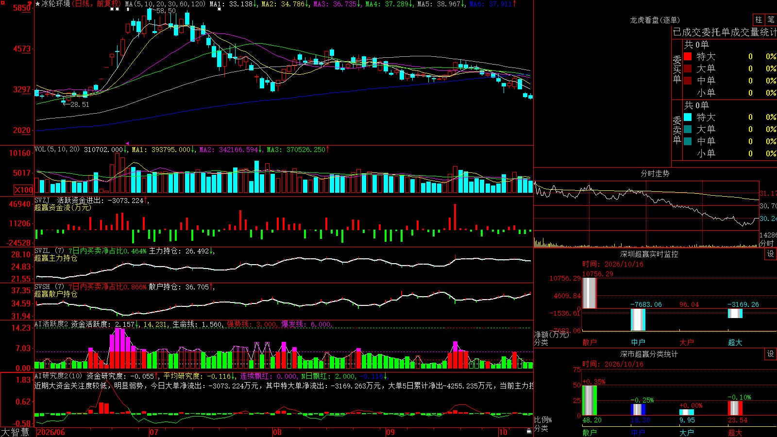Click the 48.20 散户 percentage bar
Viewport: 777px width, 437px height.
pyautogui.click(x=589, y=401)
